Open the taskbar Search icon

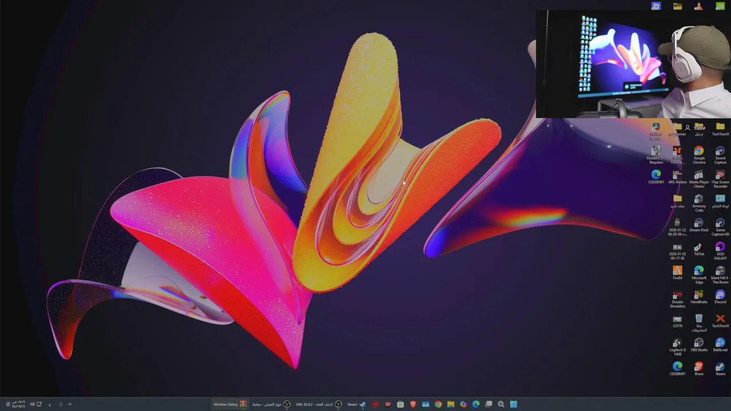point(501,404)
